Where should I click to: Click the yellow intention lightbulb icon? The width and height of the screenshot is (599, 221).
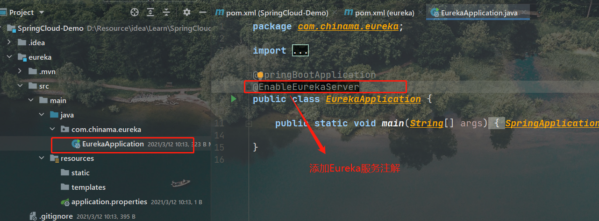260,75
